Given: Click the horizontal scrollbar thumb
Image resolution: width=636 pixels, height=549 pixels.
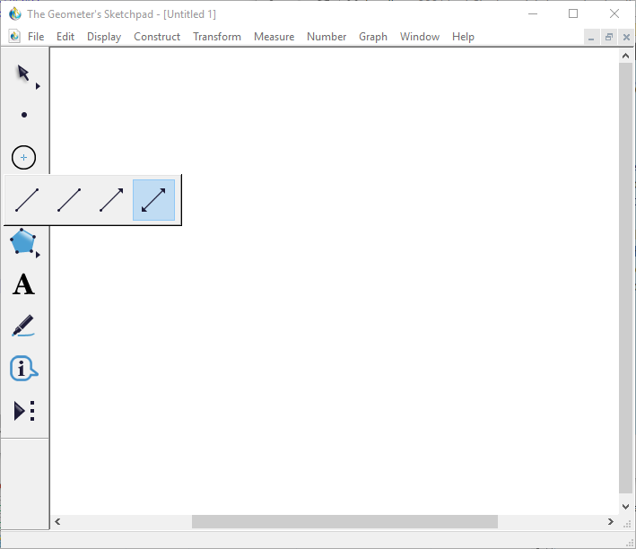Looking at the screenshot, I should coord(344,522).
